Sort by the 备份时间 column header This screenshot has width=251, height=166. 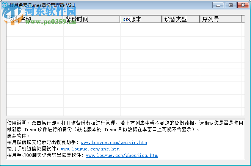tap(92, 19)
